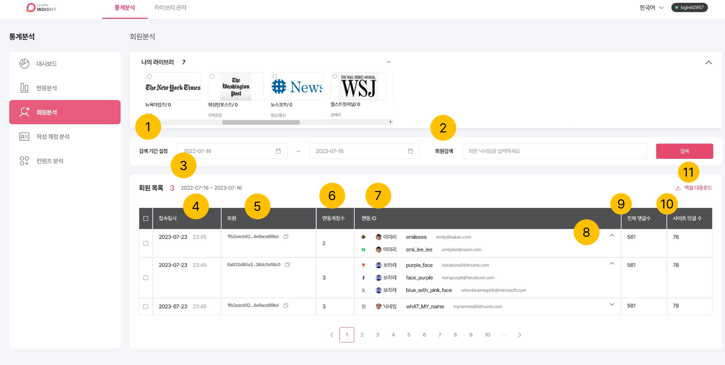
Task: Open 대시보드 from the sidebar
Action: coord(46,63)
